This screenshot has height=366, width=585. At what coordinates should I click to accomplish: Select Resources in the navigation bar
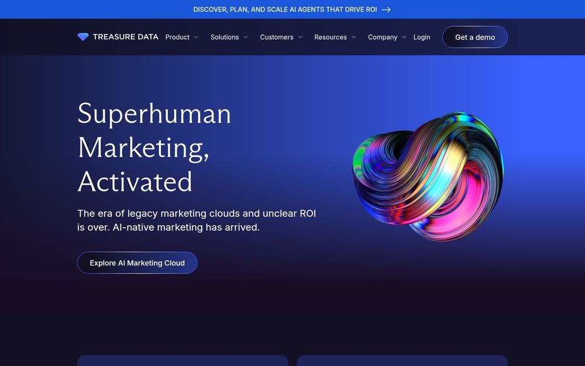[331, 37]
